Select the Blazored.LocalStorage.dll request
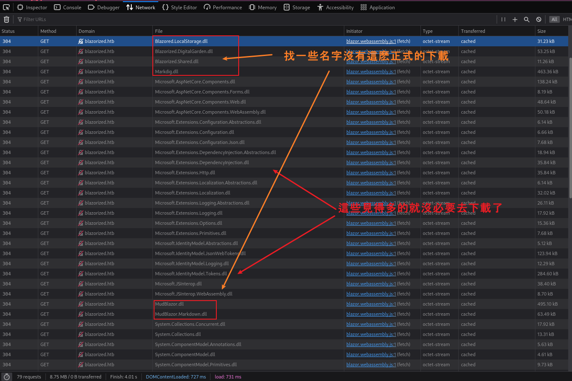Image resolution: width=572 pixels, height=381 pixels. (284, 41)
